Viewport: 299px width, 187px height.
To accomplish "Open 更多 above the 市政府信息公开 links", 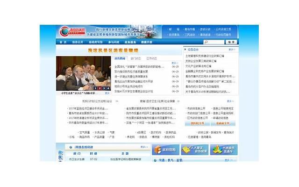I will click(230, 101).
